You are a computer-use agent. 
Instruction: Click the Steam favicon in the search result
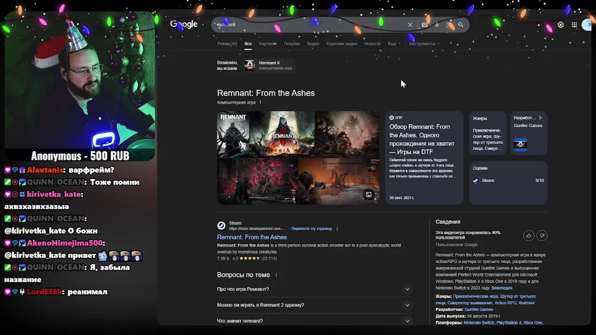[221, 226]
